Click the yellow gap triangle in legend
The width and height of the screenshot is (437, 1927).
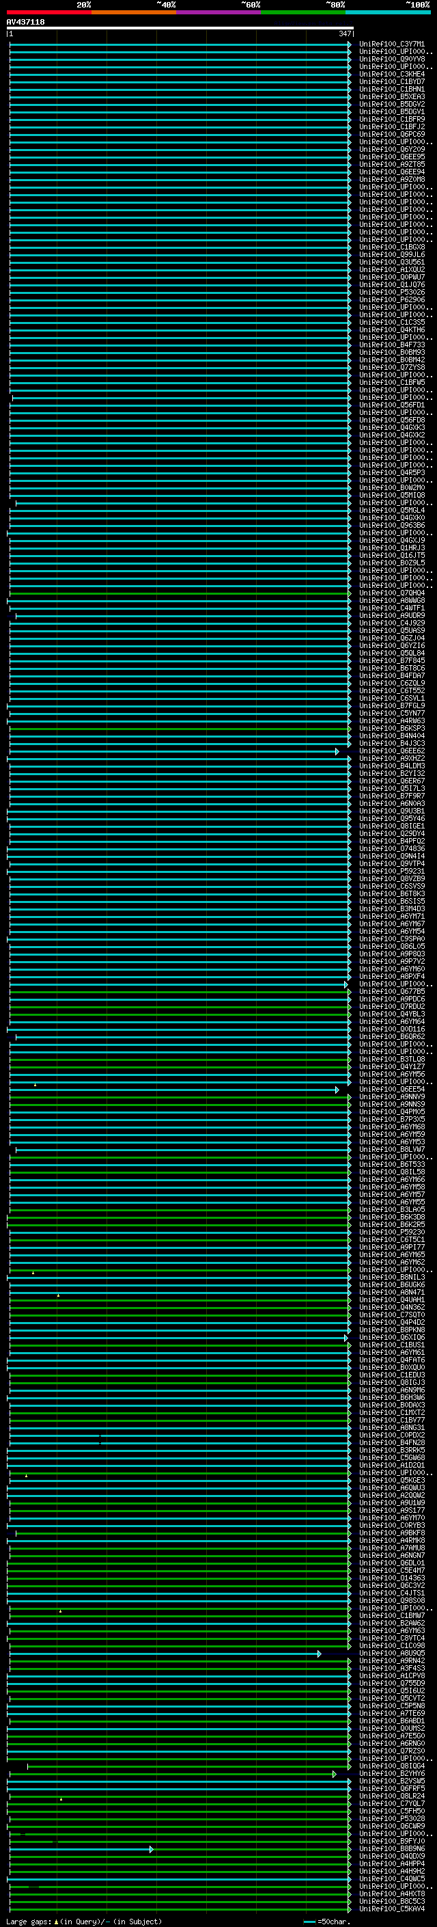tap(56, 1922)
